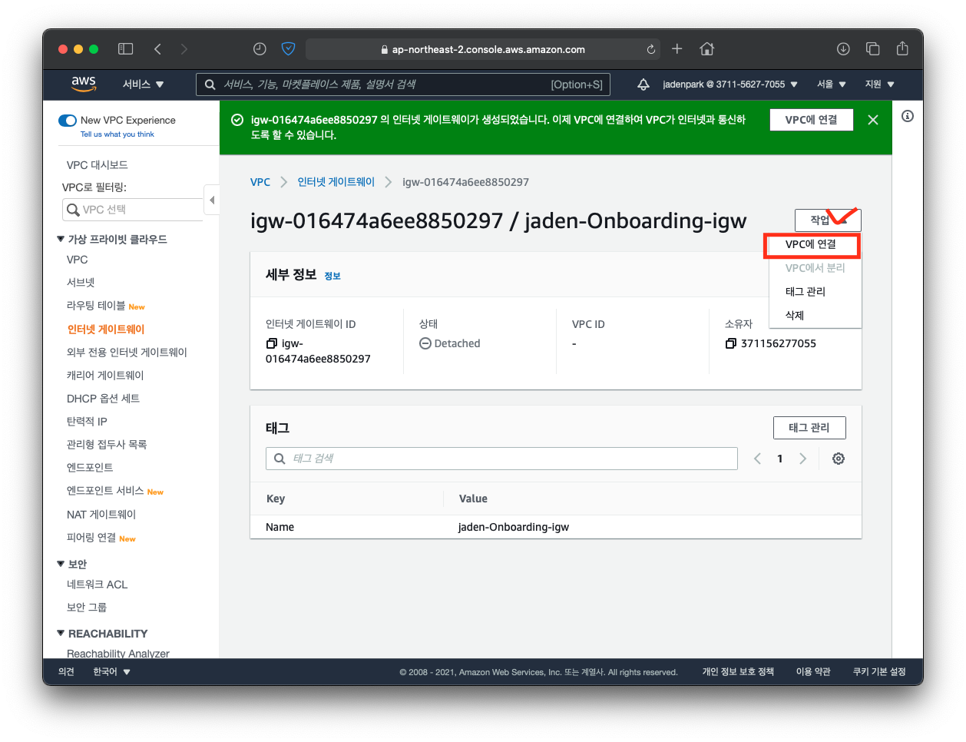Go to previous tag page
The image size is (966, 742).
click(757, 459)
